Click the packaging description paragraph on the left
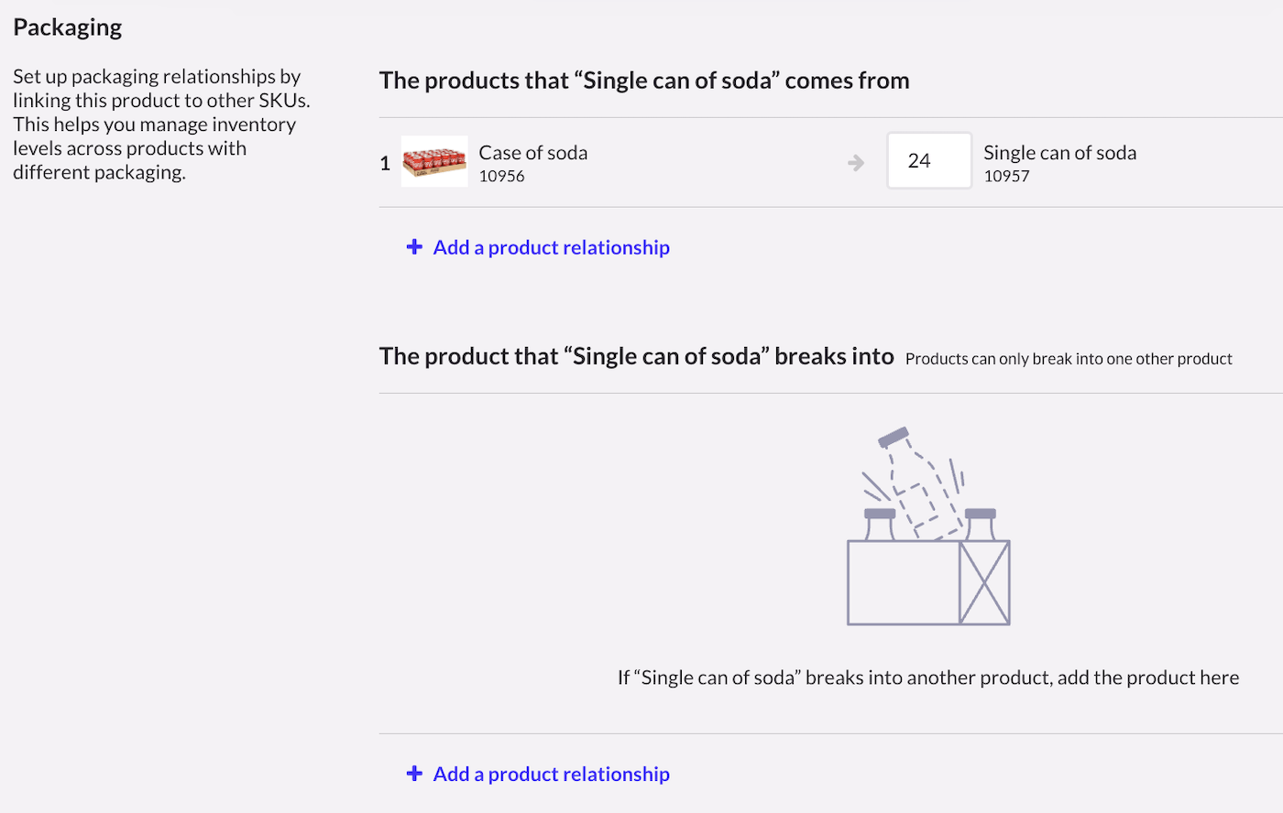The width and height of the screenshot is (1283, 813). pos(161,124)
